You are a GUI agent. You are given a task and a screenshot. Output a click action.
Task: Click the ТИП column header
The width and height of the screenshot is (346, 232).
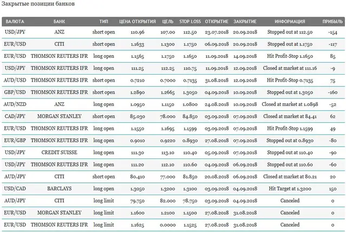[103, 22]
